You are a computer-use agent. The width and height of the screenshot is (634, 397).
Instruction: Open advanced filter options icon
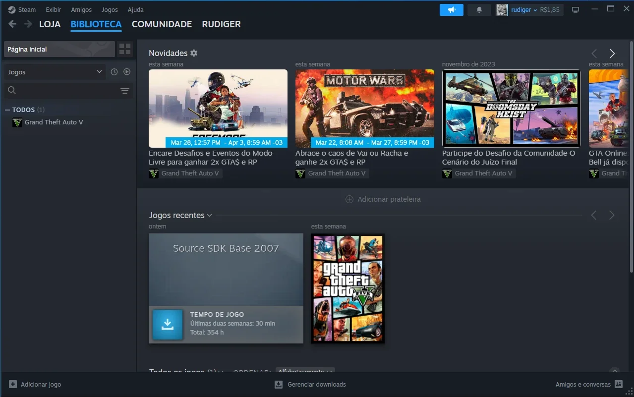click(125, 91)
